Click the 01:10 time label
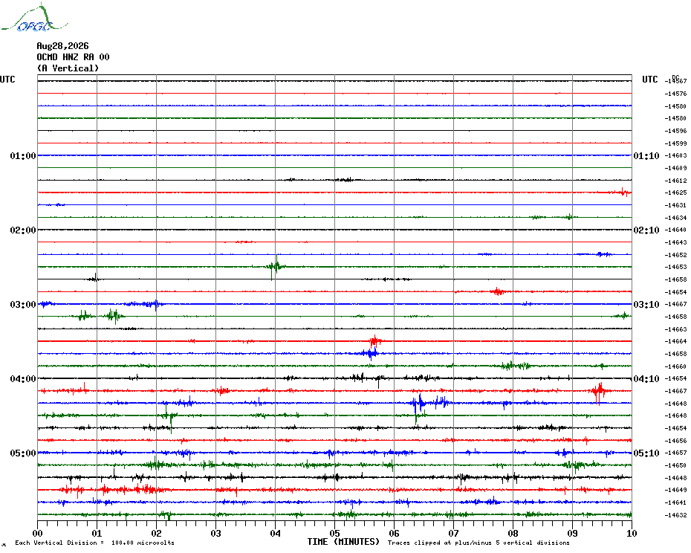 click(646, 156)
